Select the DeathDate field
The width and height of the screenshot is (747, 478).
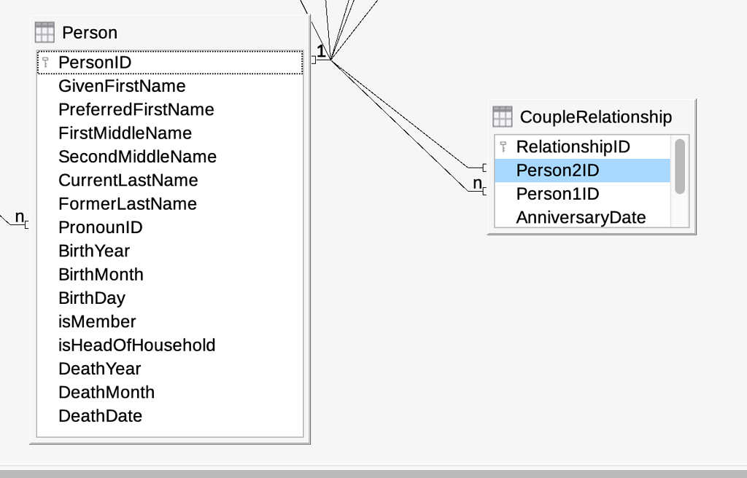point(101,415)
